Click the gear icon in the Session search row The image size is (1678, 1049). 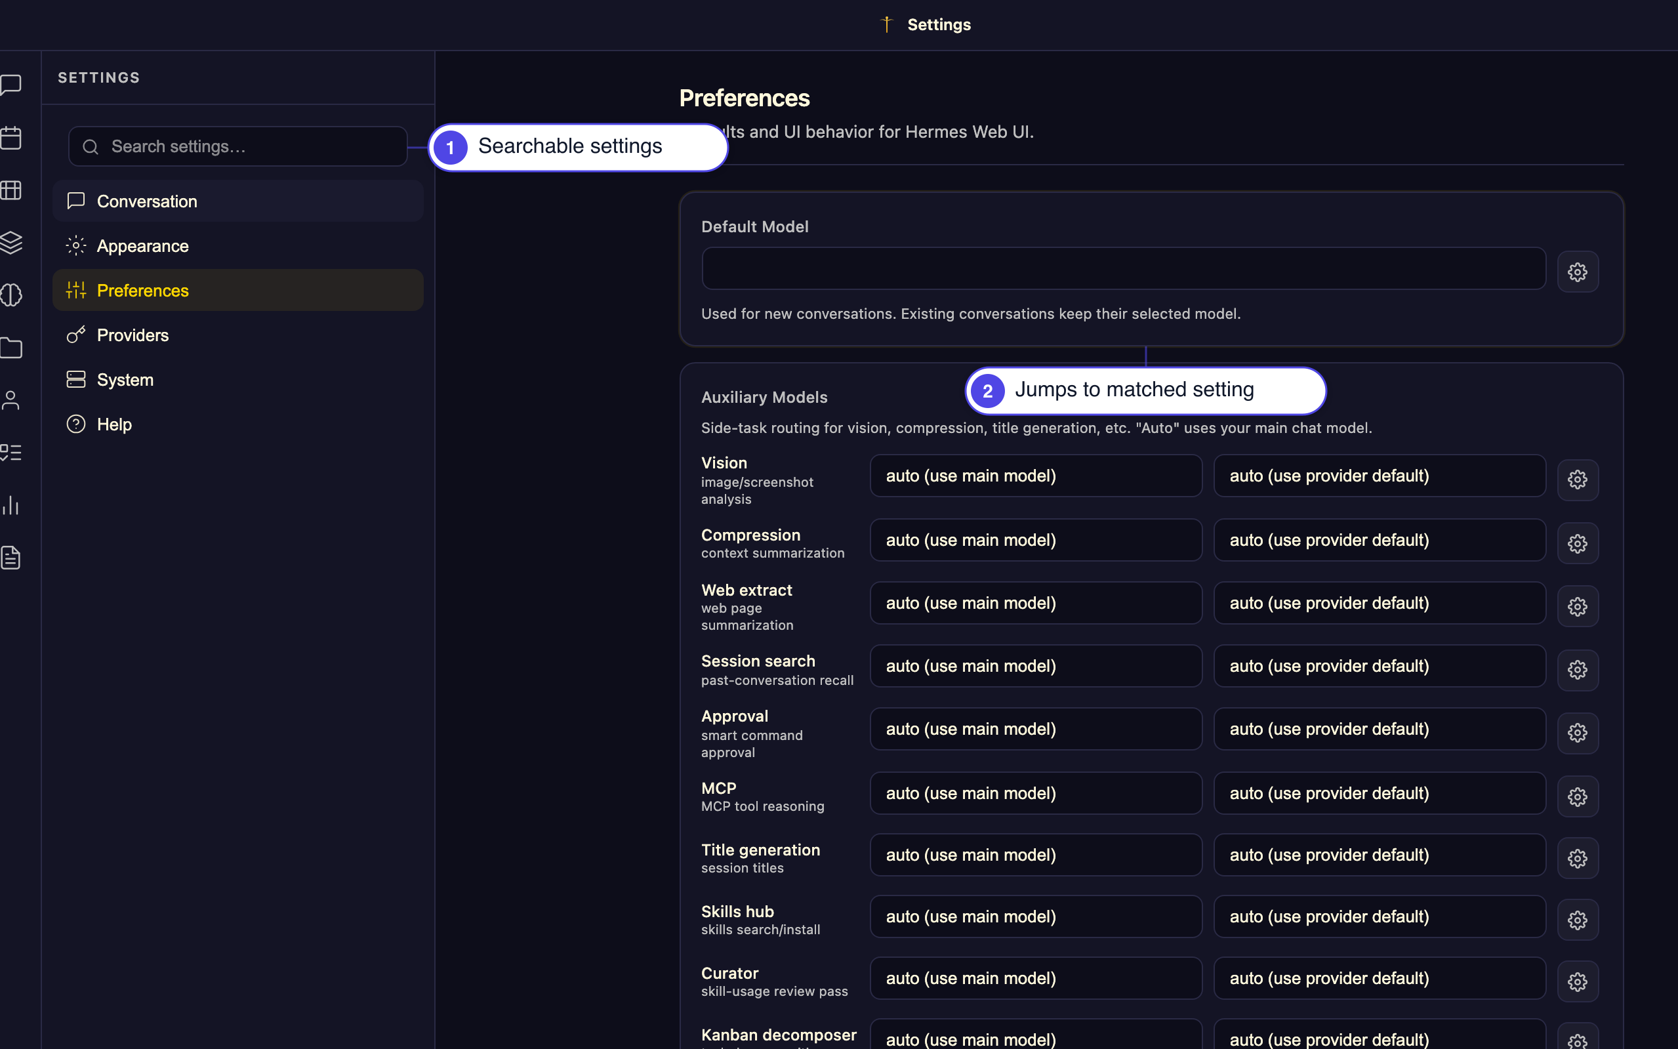coord(1578,670)
